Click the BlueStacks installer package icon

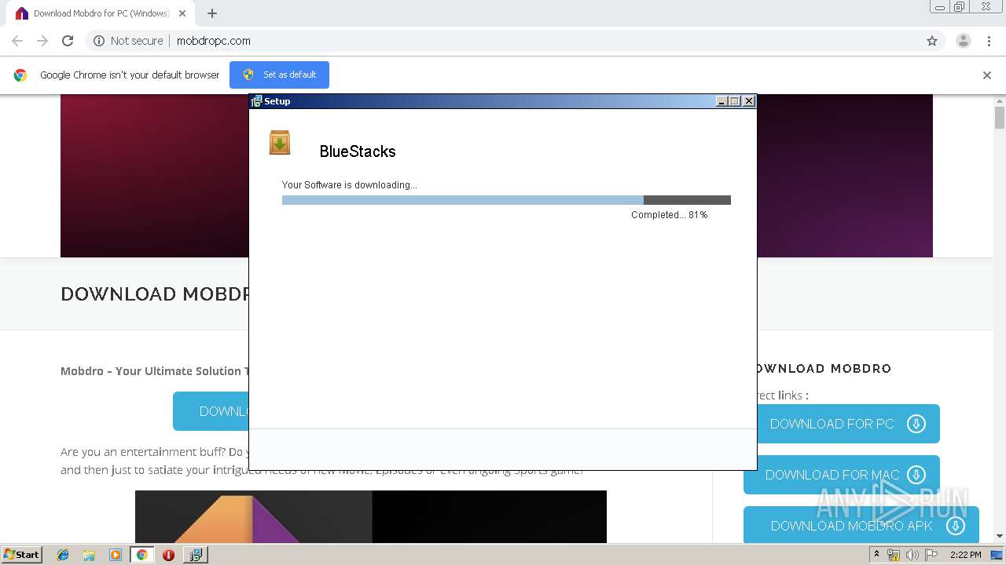click(280, 143)
